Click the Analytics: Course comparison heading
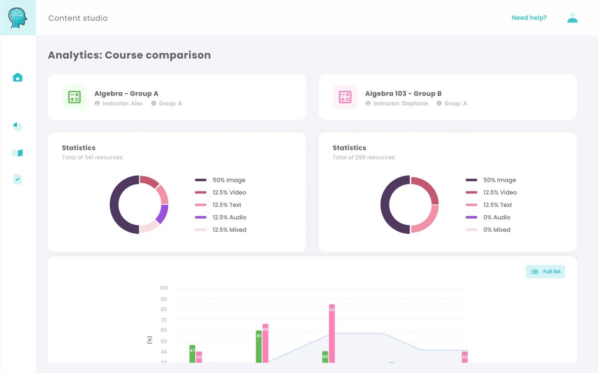 pos(129,55)
